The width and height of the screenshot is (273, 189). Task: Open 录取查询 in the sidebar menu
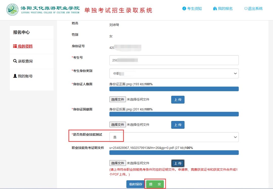point(25,61)
